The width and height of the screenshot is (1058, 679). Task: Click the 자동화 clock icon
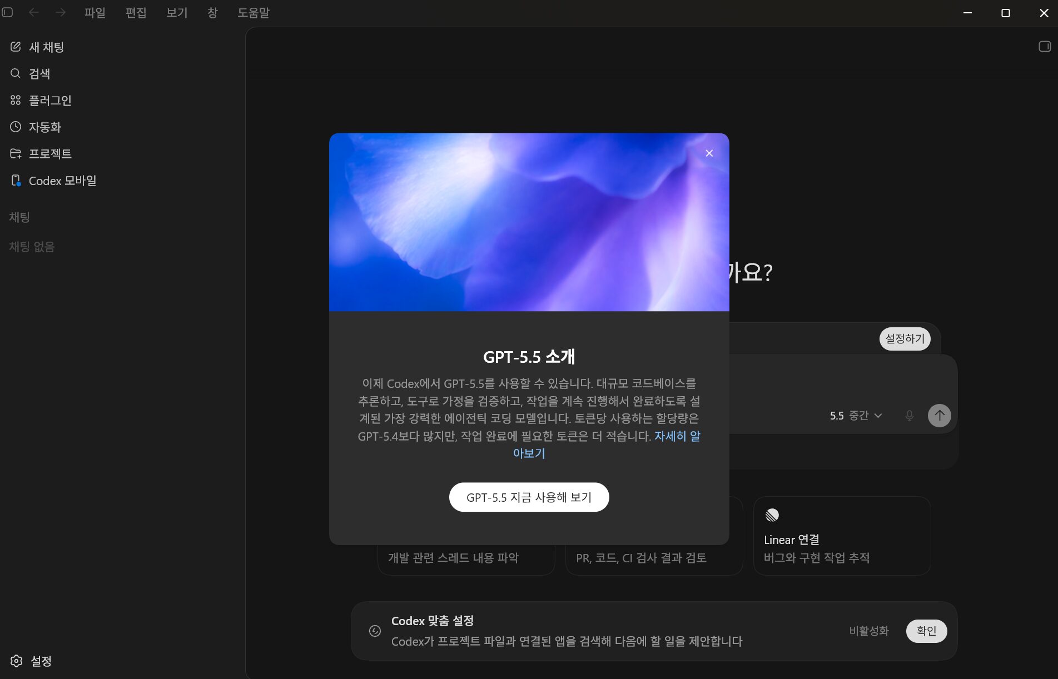(16, 127)
